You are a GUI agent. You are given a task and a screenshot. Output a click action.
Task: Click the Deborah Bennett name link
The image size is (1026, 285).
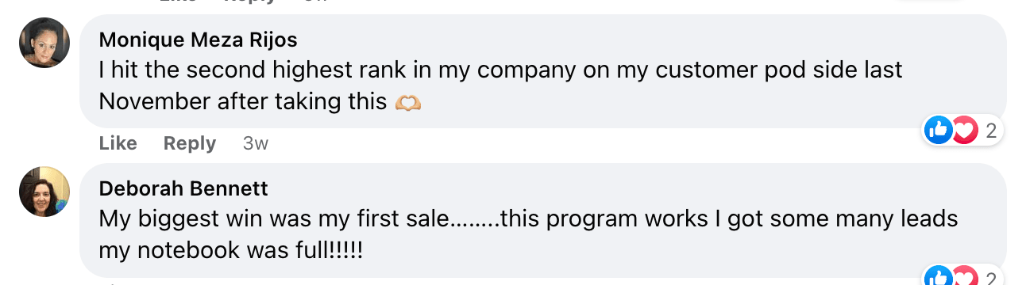pos(183,188)
